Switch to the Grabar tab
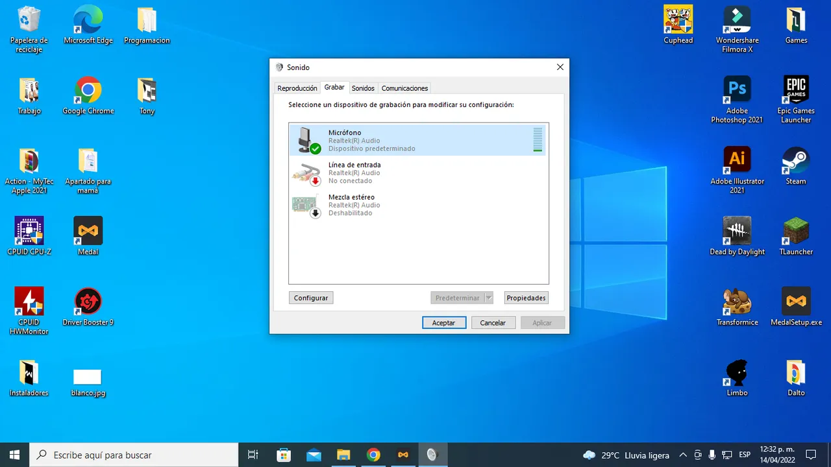 coord(334,87)
